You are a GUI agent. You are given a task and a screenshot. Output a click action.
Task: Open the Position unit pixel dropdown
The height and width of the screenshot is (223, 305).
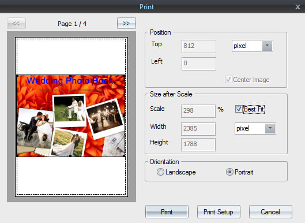pos(253,46)
